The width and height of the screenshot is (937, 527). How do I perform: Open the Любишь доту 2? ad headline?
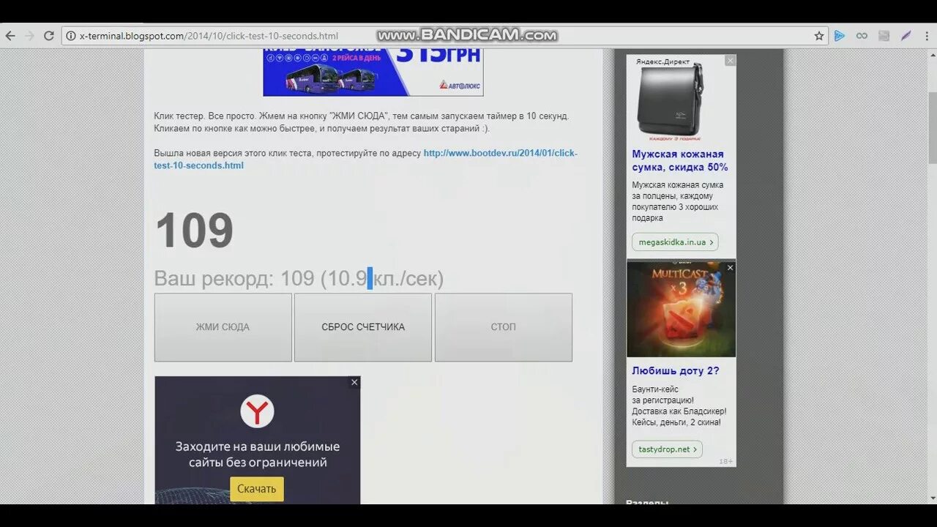[676, 370]
